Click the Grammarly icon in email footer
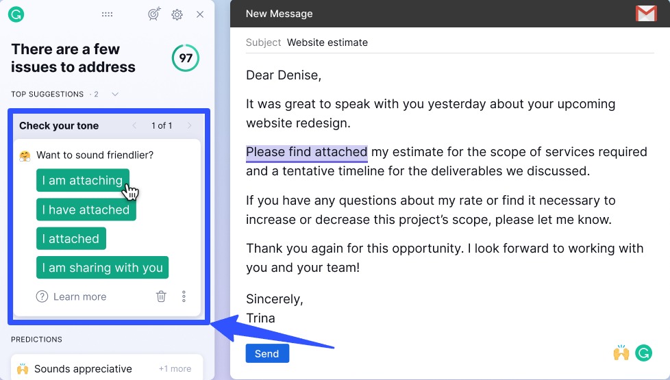 643,353
